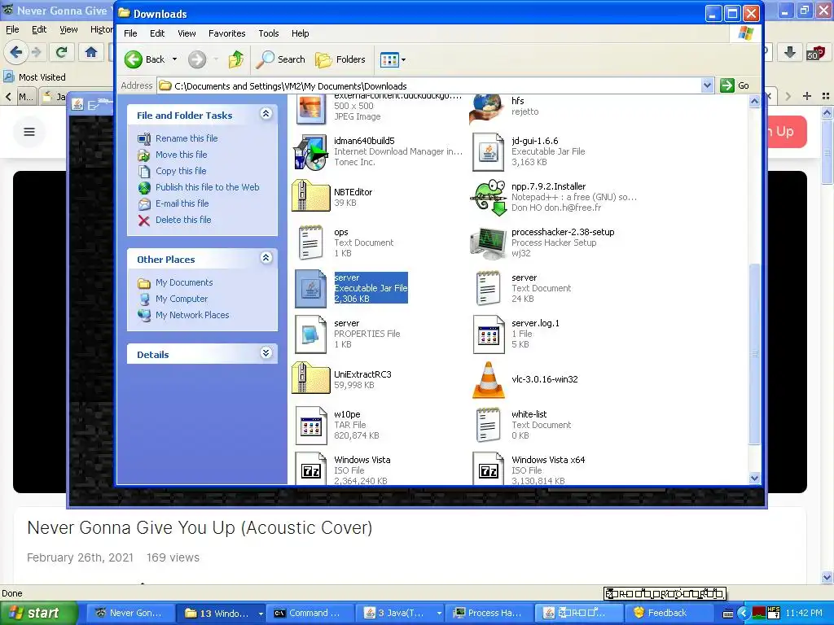Screen dimensions: 834x625
Task: Open My Documents in Other Places
Action: (184, 282)
